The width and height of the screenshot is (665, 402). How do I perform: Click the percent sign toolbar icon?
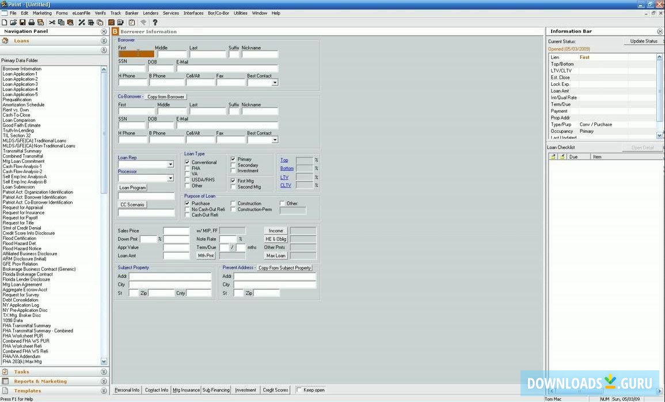coord(82,22)
